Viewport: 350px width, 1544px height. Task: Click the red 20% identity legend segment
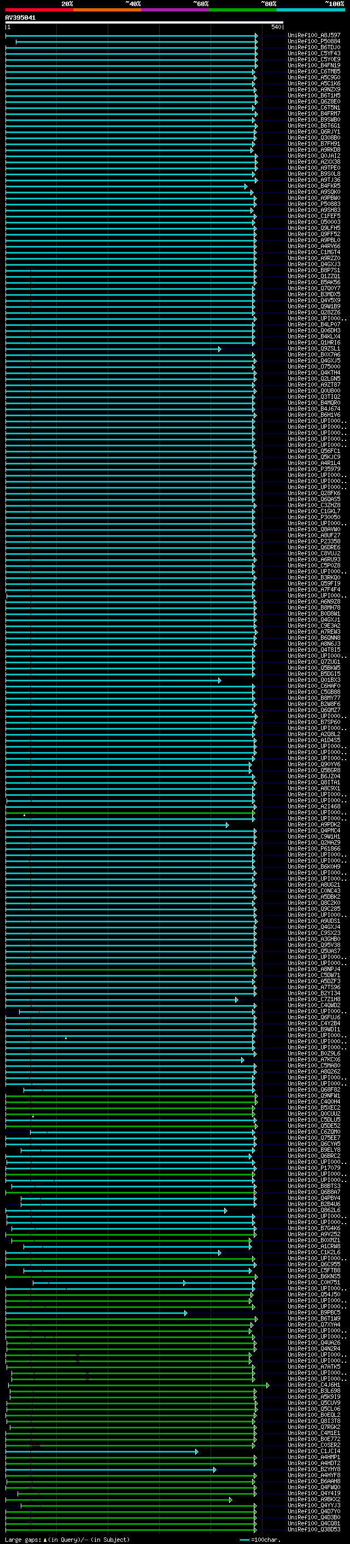coord(39,10)
